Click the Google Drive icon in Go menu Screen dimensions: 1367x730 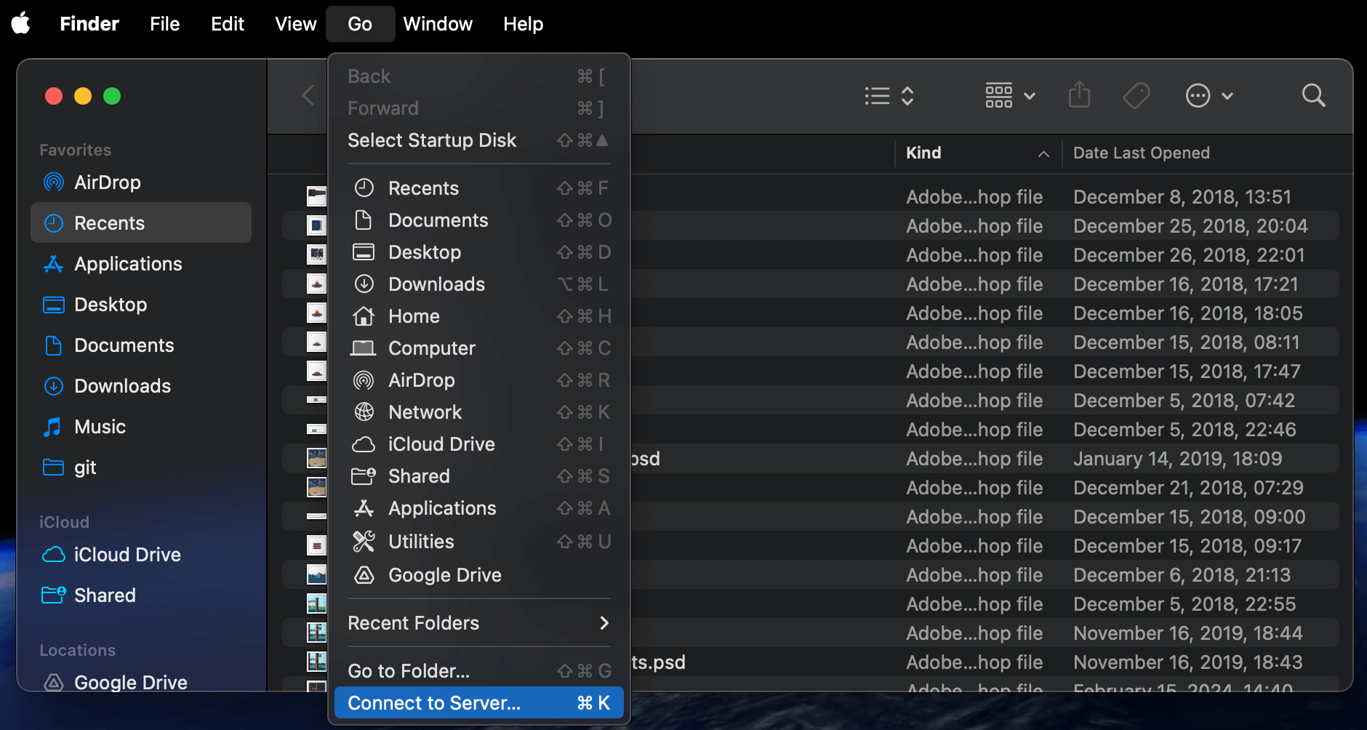[364, 574]
